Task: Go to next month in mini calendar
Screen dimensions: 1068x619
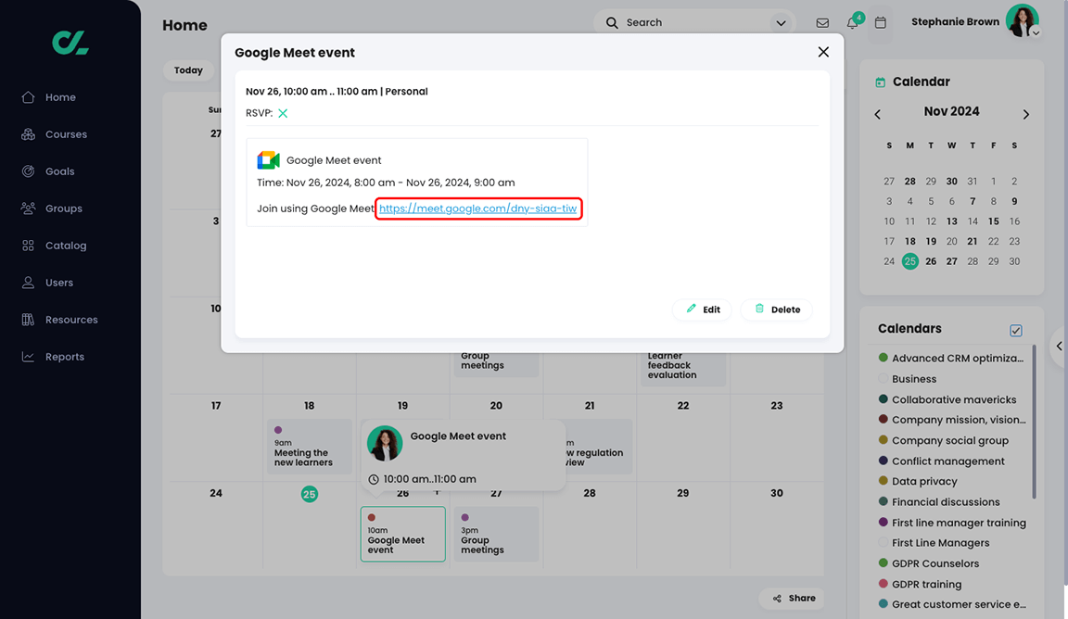Action: pyautogui.click(x=1025, y=114)
